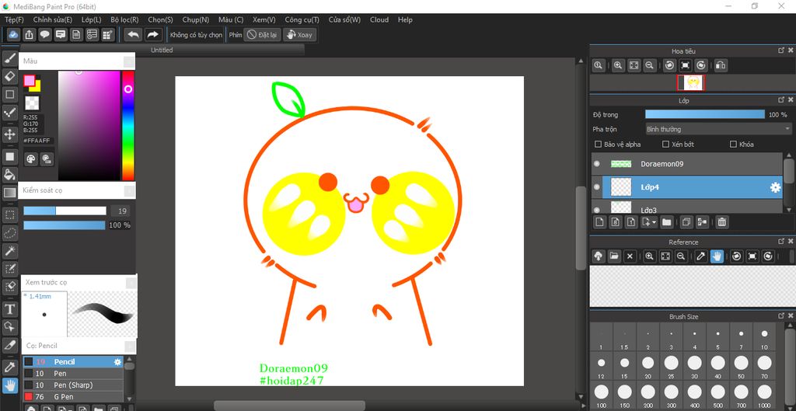Open the Move tool
The height and width of the screenshot is (411, 796).
[x=10, y=134]
